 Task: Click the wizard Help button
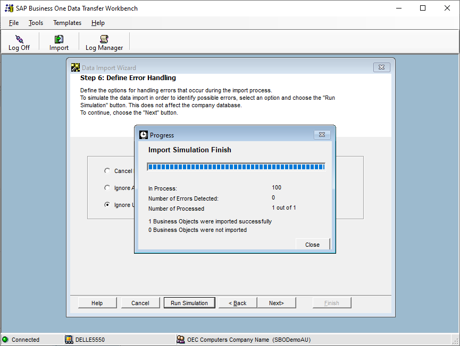97,303
